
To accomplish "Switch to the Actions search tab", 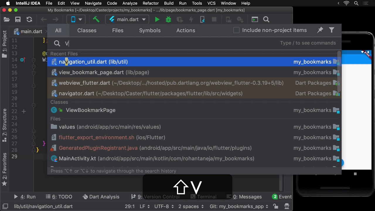I will 186,30.
